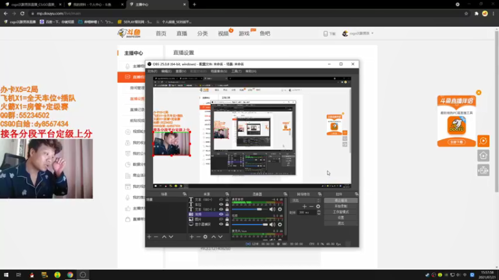Screen dimensions: 499x280
Task: Click the OBS 退出 exit button
Action: [x=341, y=223]
